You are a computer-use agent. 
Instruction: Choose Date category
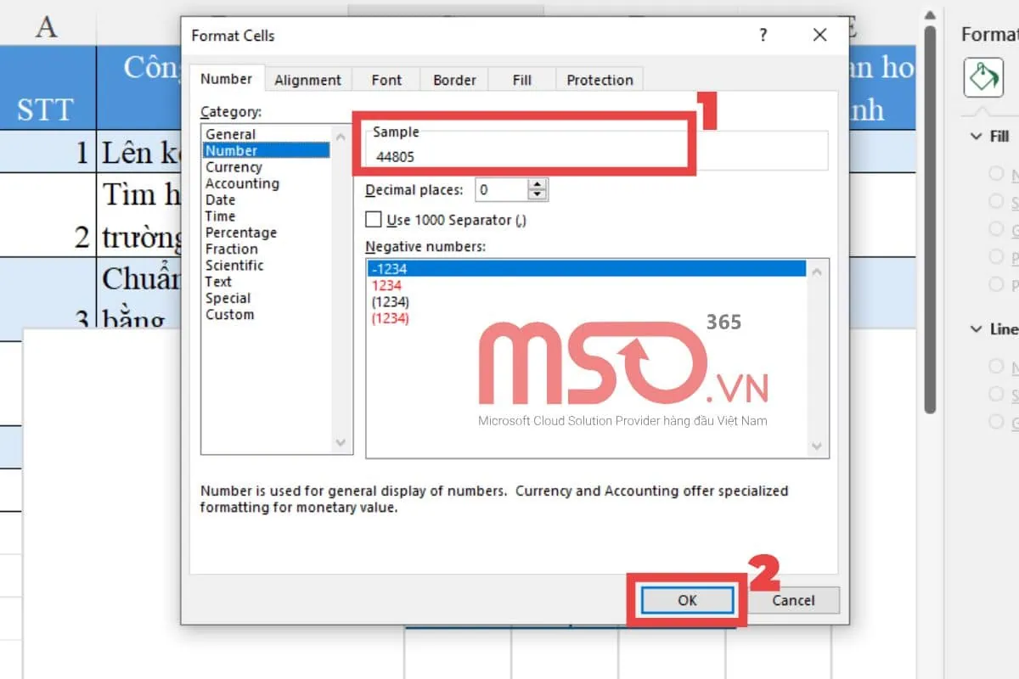pyautogui.click(x=220, y=199)
